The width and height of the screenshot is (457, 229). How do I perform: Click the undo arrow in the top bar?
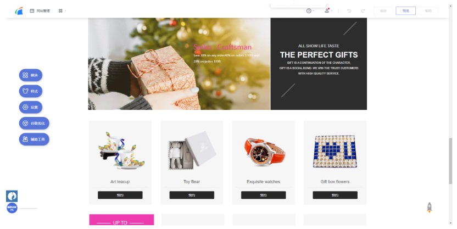[349, 11]
